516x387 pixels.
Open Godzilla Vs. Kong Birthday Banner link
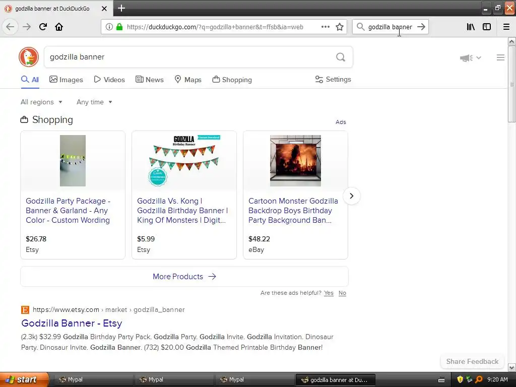[182, 210]
